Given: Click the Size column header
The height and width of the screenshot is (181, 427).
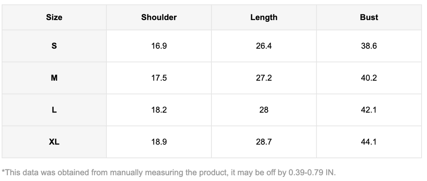Looking at the screenshot, I should pos(54,17).
